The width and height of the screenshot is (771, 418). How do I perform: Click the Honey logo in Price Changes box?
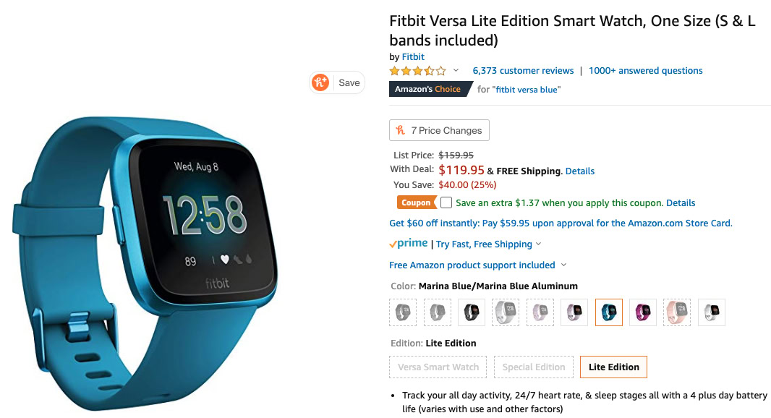click(x=400, y=130)
